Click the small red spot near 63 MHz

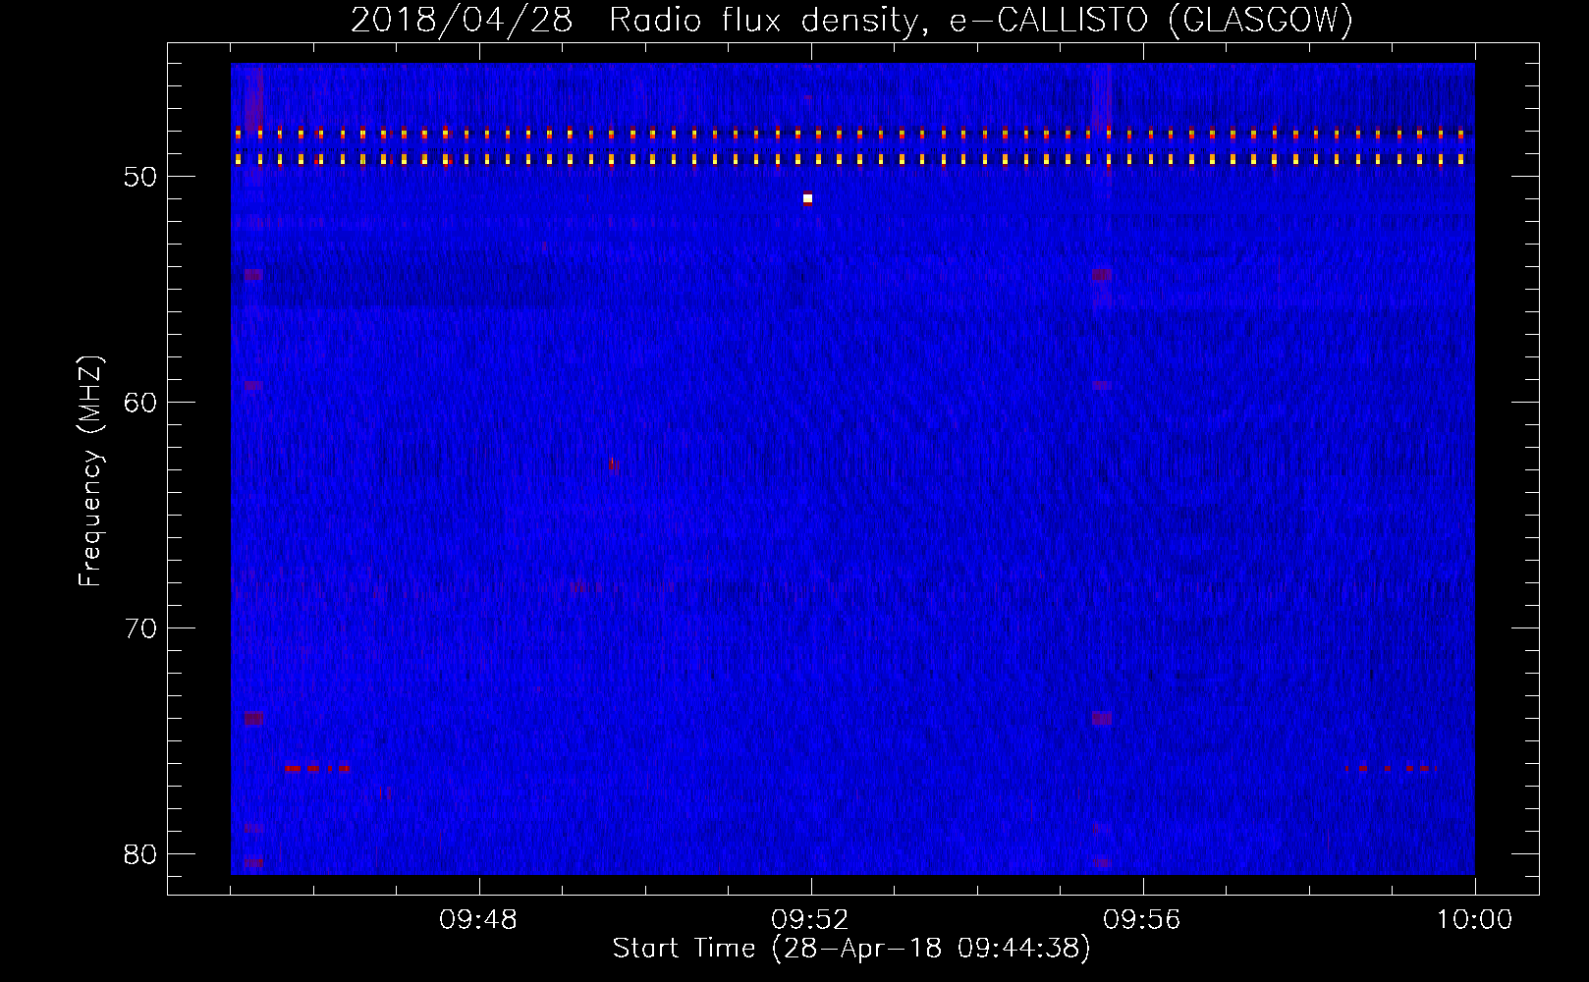612,464
